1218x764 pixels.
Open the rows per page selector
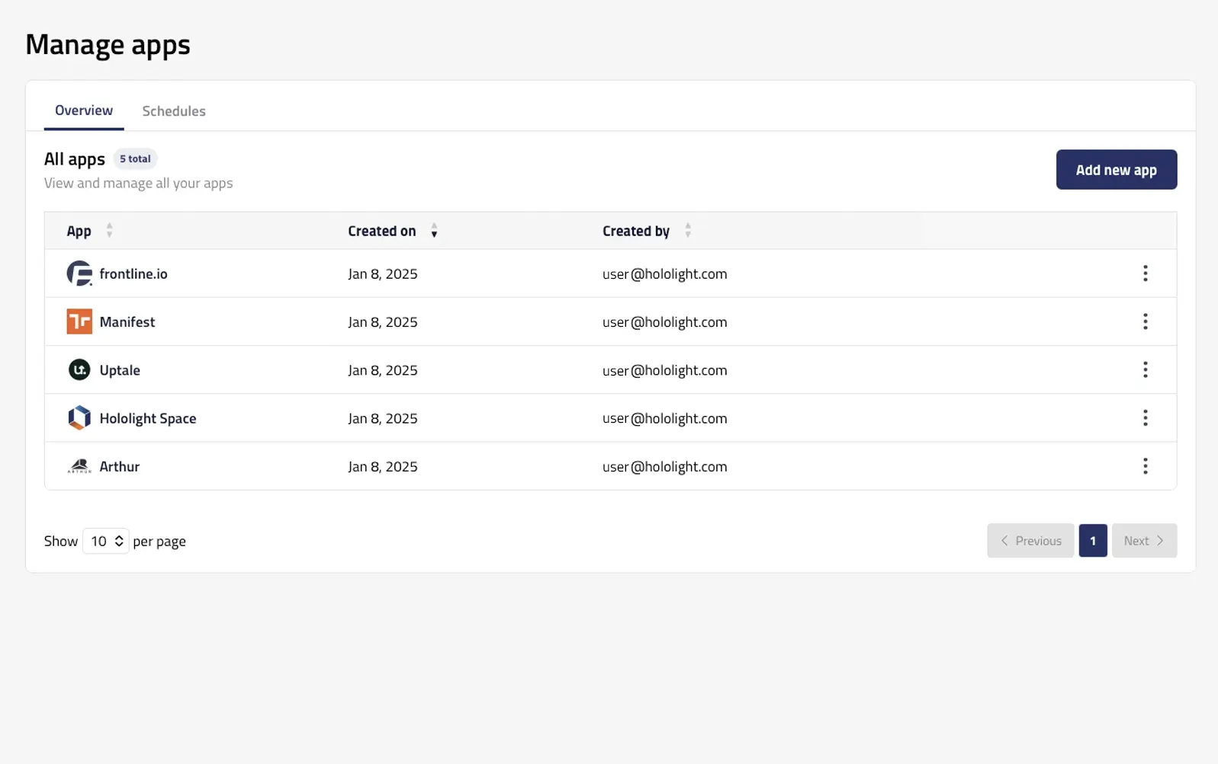pos(106,541)
